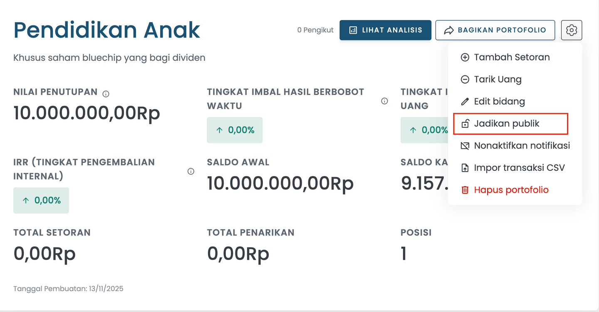Disable notifications via Nonaktifkan notifikasi

tap(522, 146)
